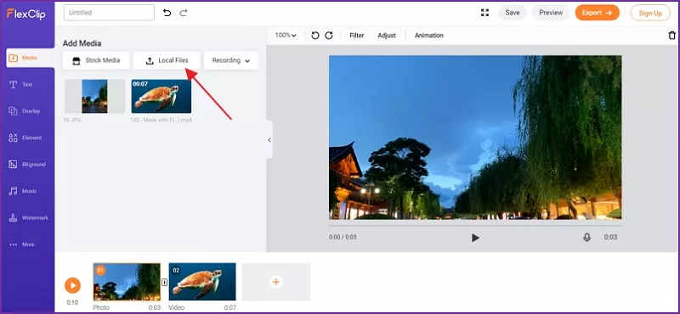Select storyboard scene 01 Photo
This screenshot has height=314, width=680.
127,282
